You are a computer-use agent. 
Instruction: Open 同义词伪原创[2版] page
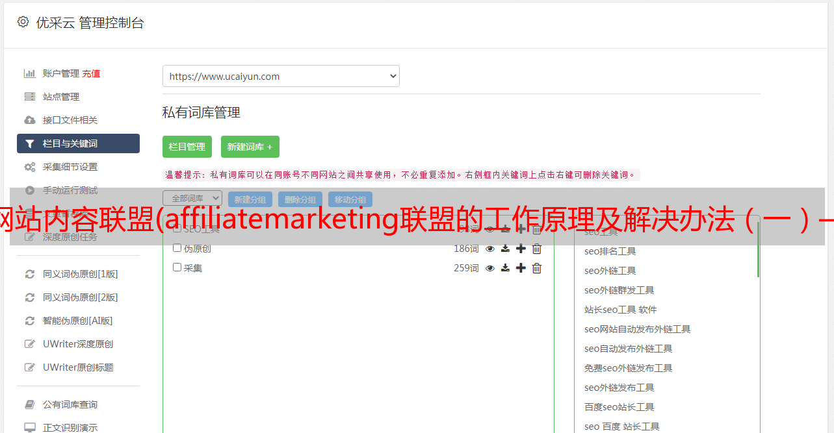(81, 297)
